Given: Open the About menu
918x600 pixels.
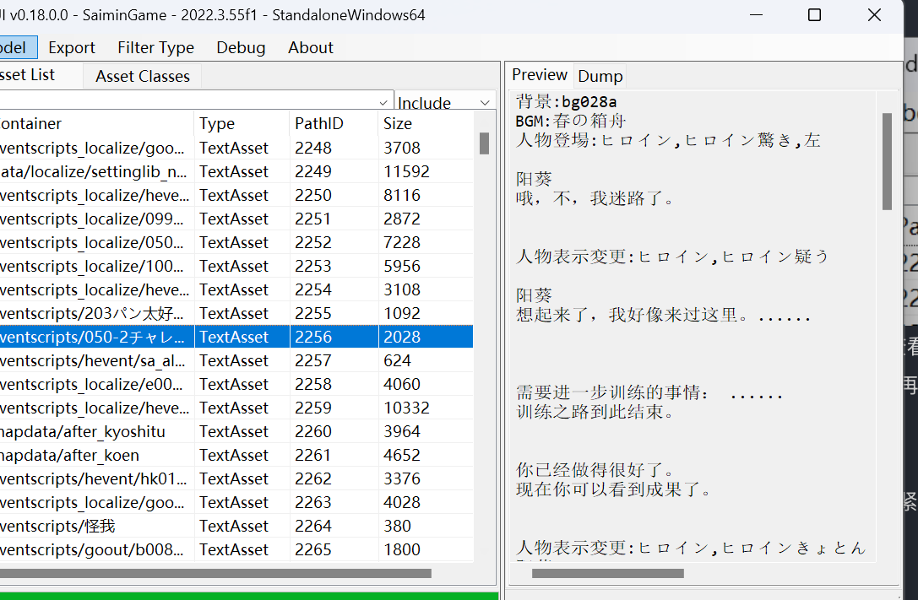Looking at the screenshot, I should 311,47.
